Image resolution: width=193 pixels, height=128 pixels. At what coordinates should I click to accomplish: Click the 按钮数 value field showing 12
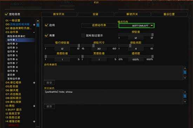click(136, 38)
